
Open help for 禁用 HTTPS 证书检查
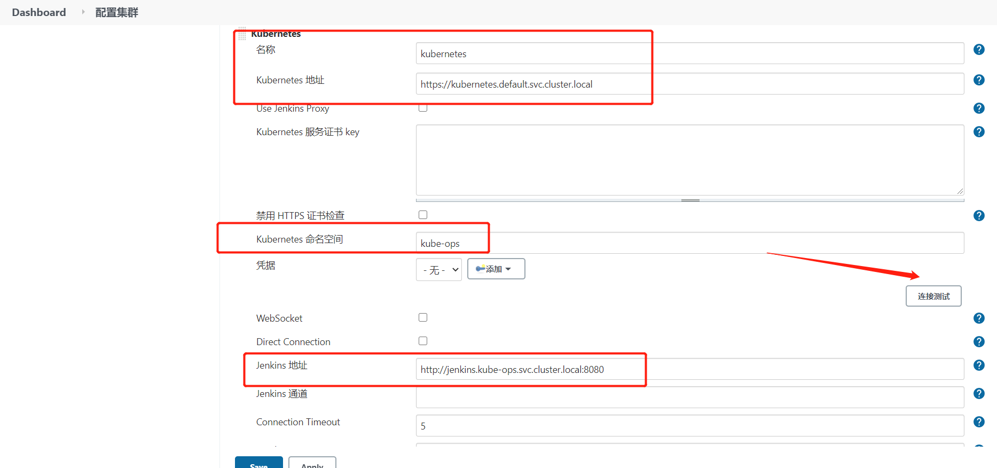pyautogui.click(x=979, y=216)
